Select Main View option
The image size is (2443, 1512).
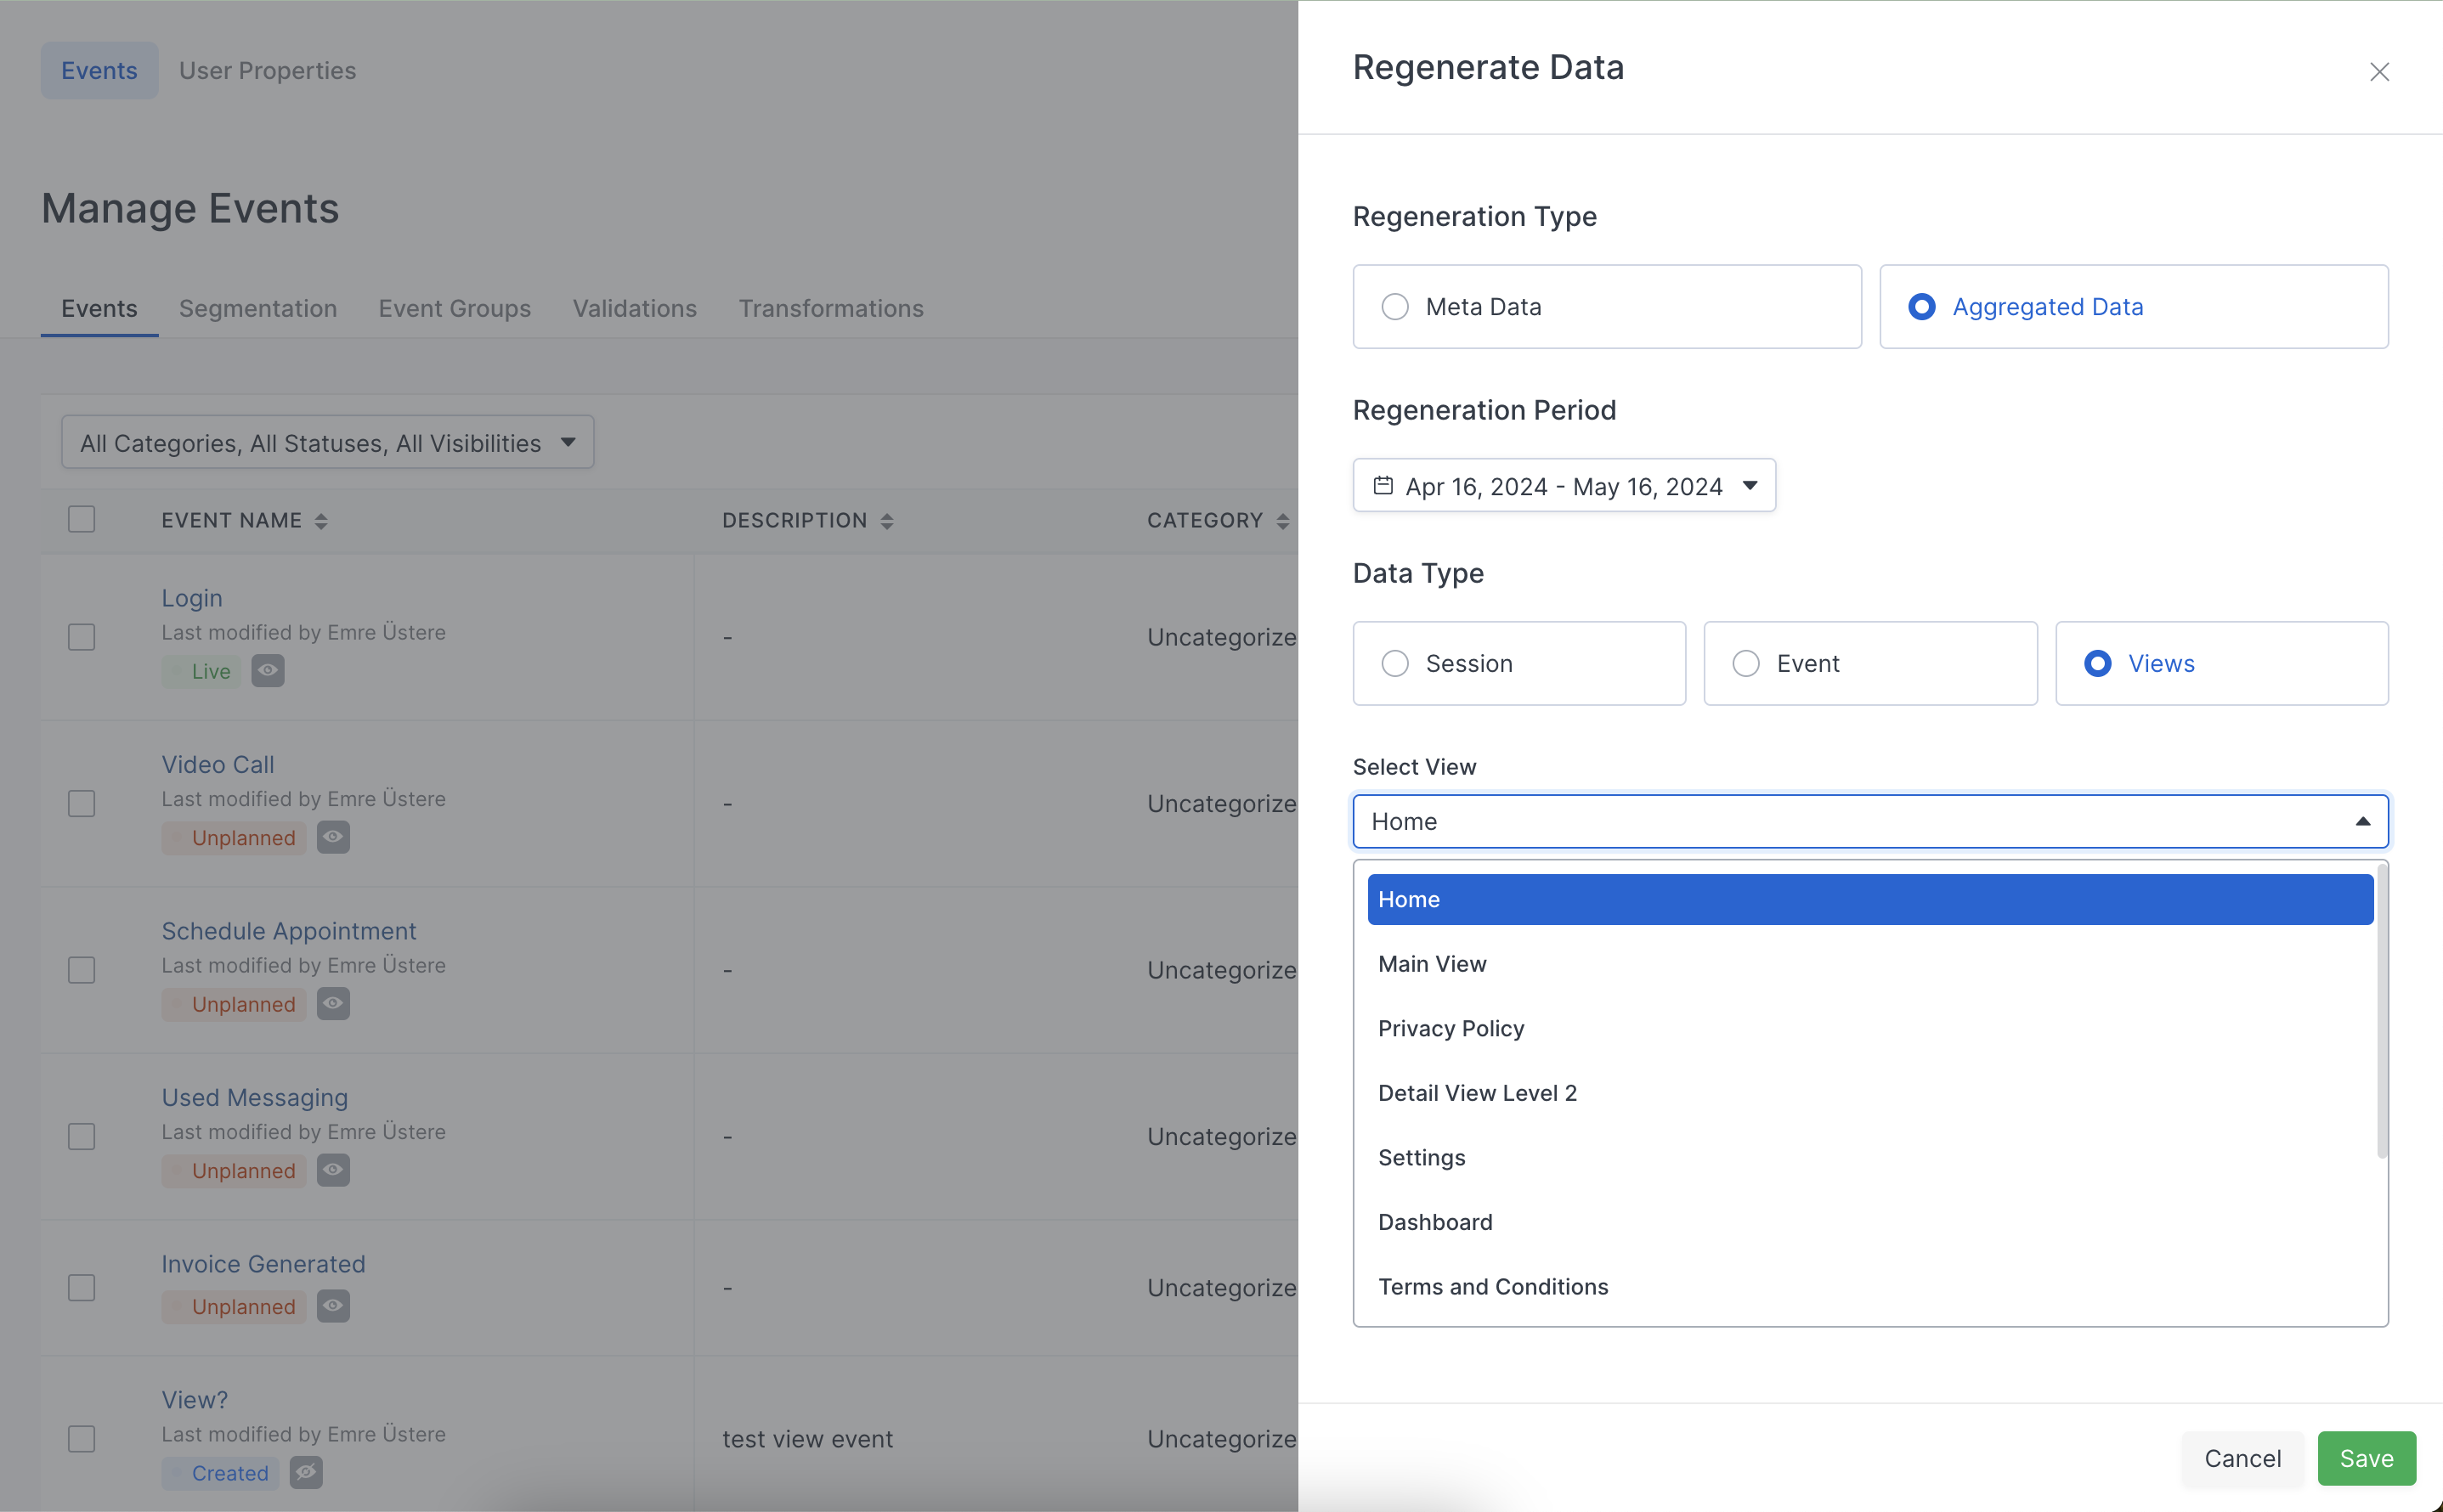pyautogui.click(x=1869, y=964)
